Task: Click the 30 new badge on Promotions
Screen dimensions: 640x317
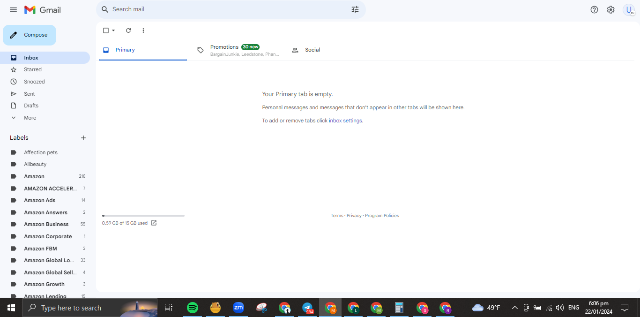Action: tap(250, 47)
